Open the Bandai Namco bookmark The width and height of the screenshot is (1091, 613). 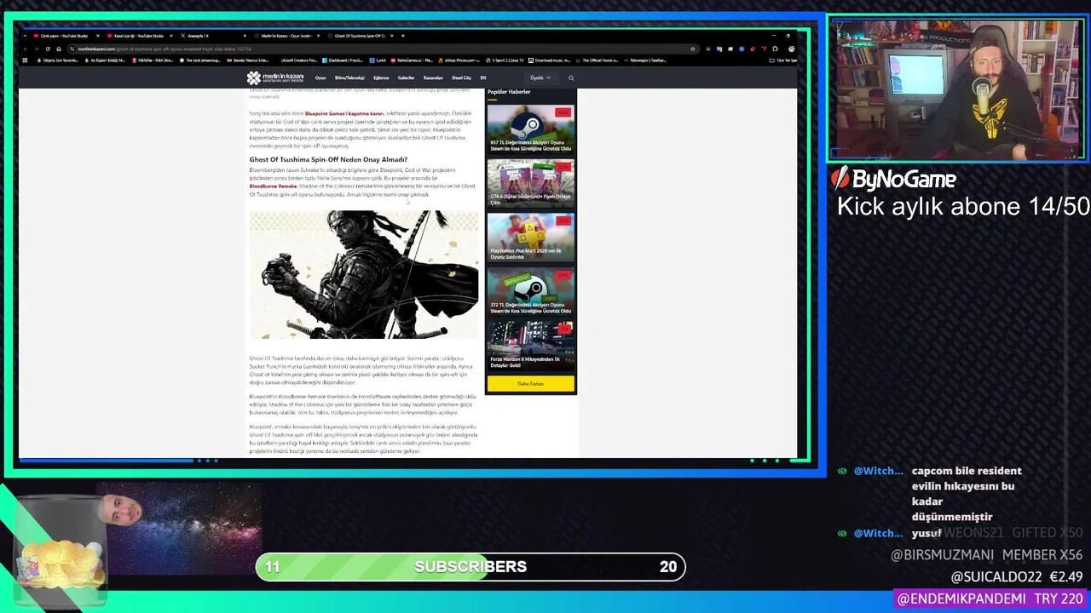click(248, 60)
